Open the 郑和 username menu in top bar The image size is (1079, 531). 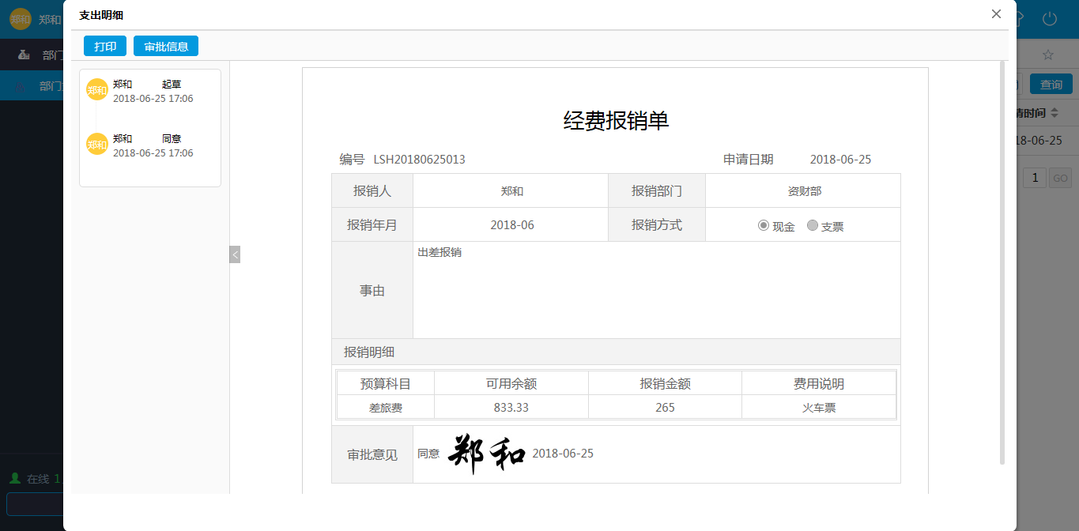(x=49, y=18)
